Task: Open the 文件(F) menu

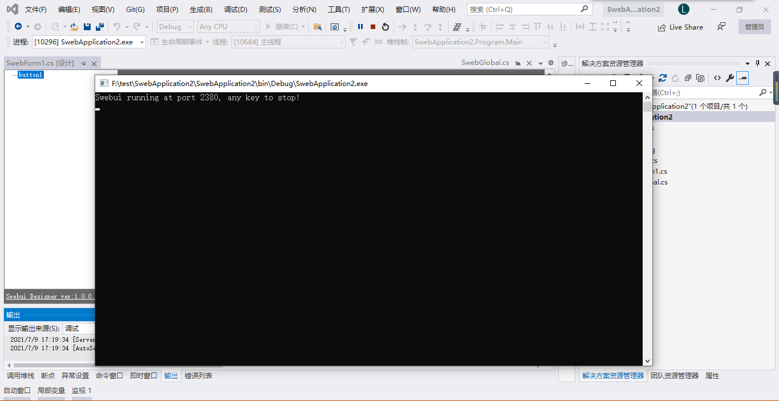Action: (x=36, y=10)
